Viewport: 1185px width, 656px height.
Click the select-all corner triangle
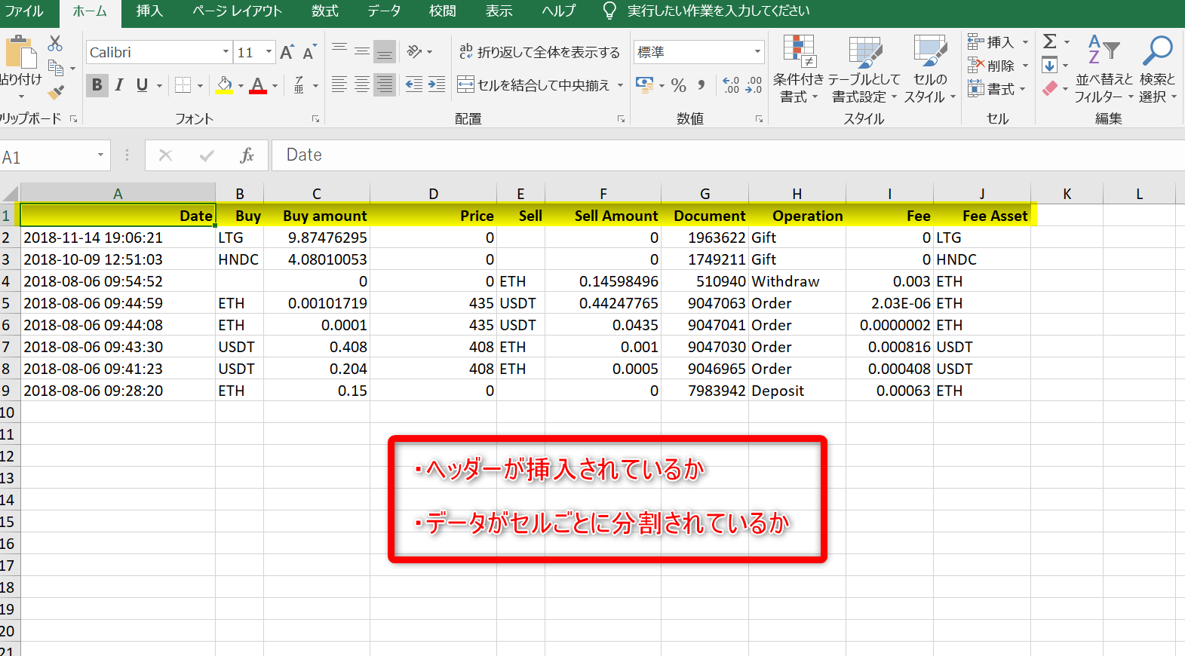(10, 193)
